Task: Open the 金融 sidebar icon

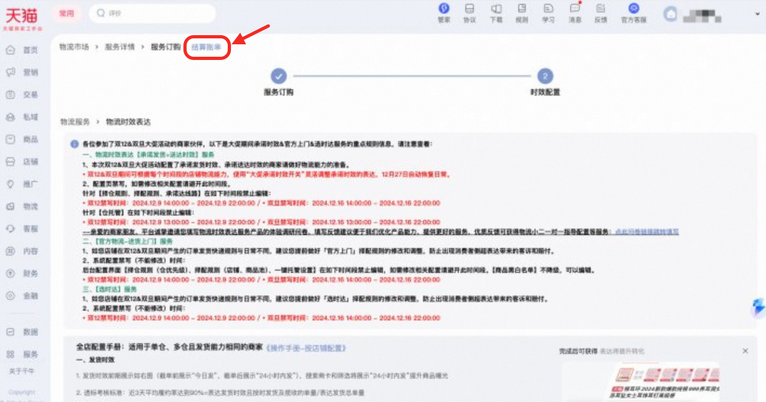Action: pyautogui.click(x=10, y=296)
